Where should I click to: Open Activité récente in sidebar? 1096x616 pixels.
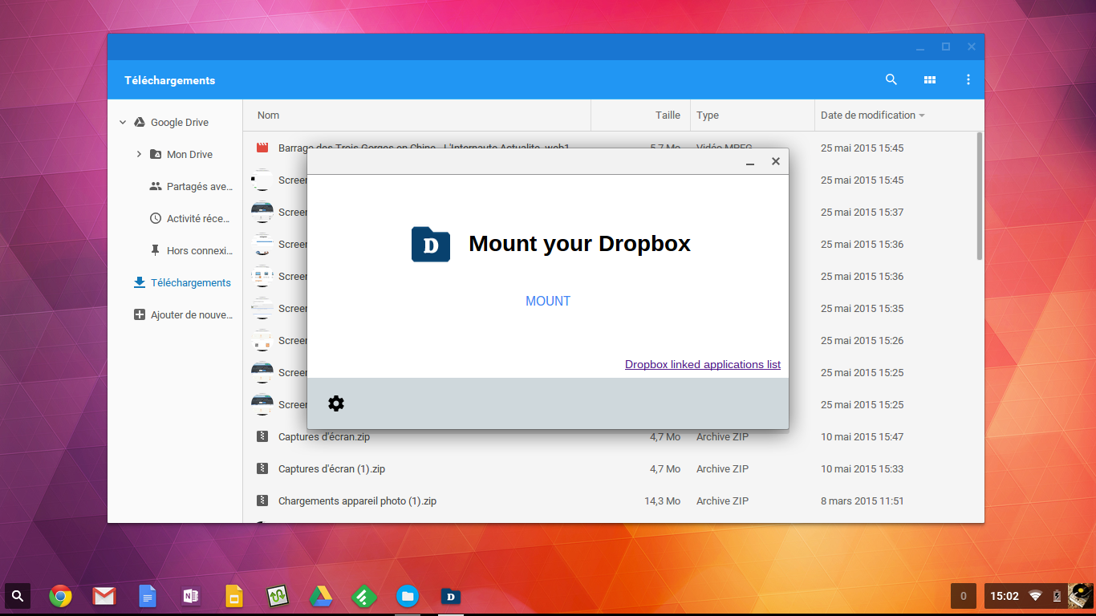point(199,219)
